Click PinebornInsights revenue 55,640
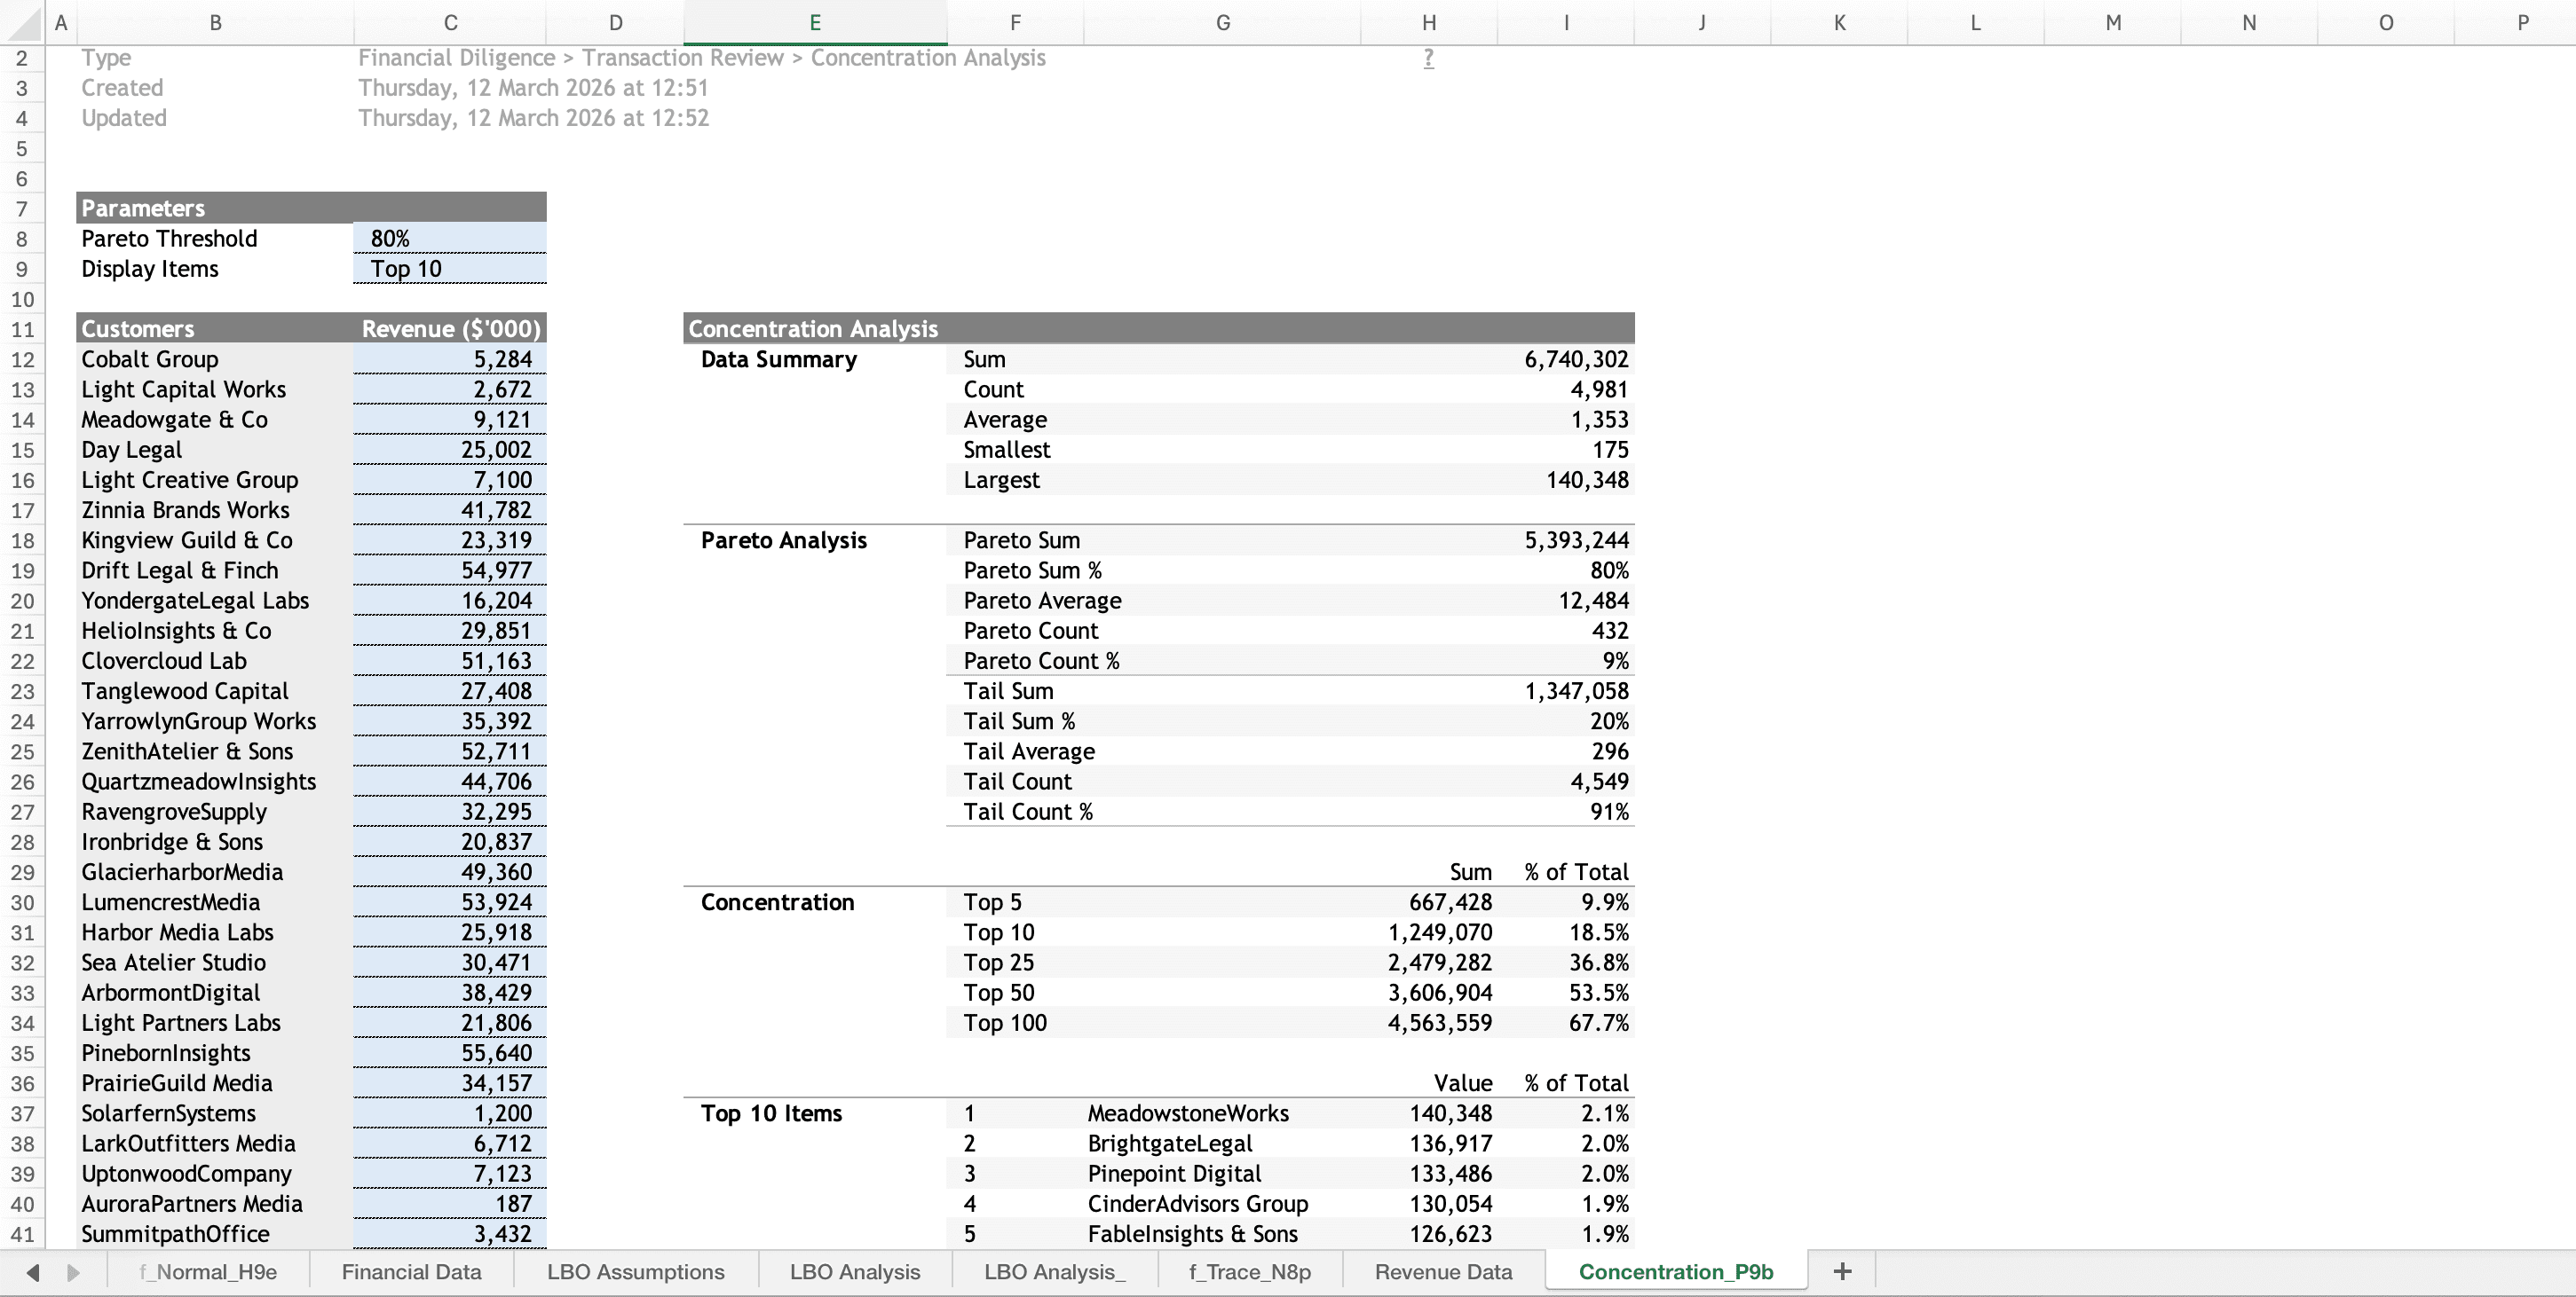The height and width of the screenshot is (1297, 2576). coord(450,1052)
